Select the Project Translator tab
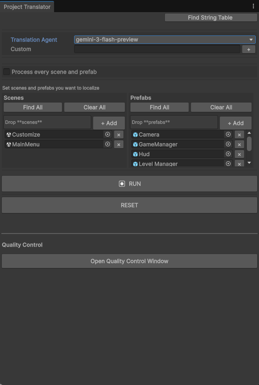This screenshot has height=385, width=259. (x=27, y=7)
